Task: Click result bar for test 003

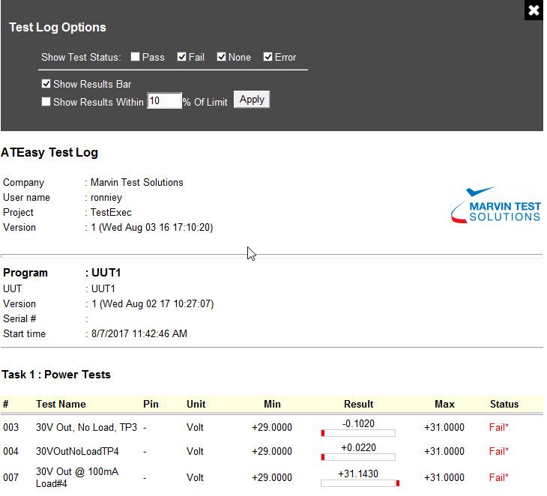Action: click(358, 433)
